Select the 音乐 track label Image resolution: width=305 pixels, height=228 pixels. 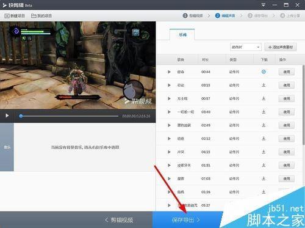click(7, 147)
